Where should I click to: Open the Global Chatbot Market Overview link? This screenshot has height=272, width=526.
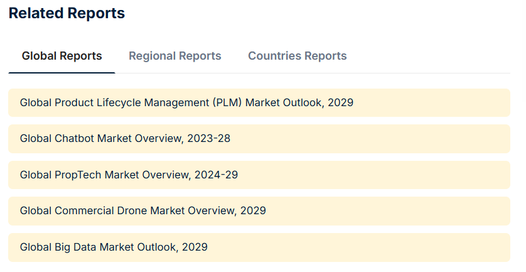click(x=125, y=138)
